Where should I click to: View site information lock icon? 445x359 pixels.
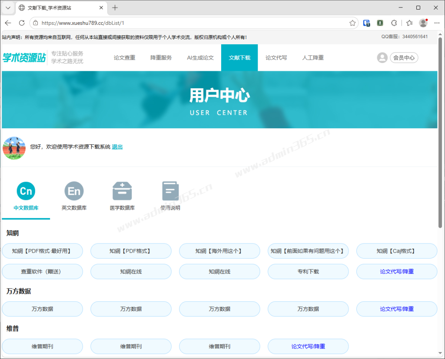(x=36, y=23)
